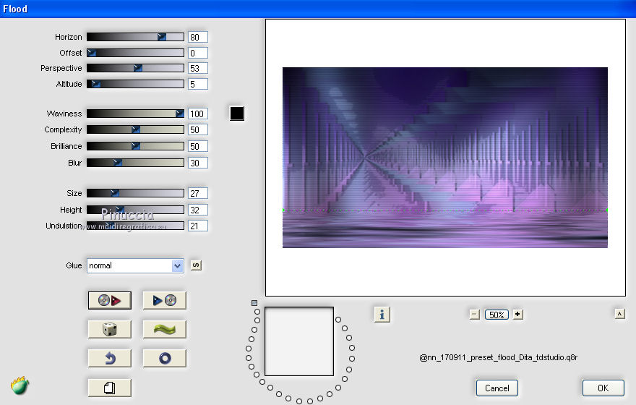The image size is (636, 405).
Task: Click the small square above the ripple circle
Action: (x=254, y=303)
